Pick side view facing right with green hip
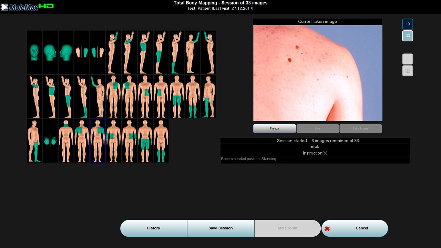 pyautogui.click(x=161, y=52)
